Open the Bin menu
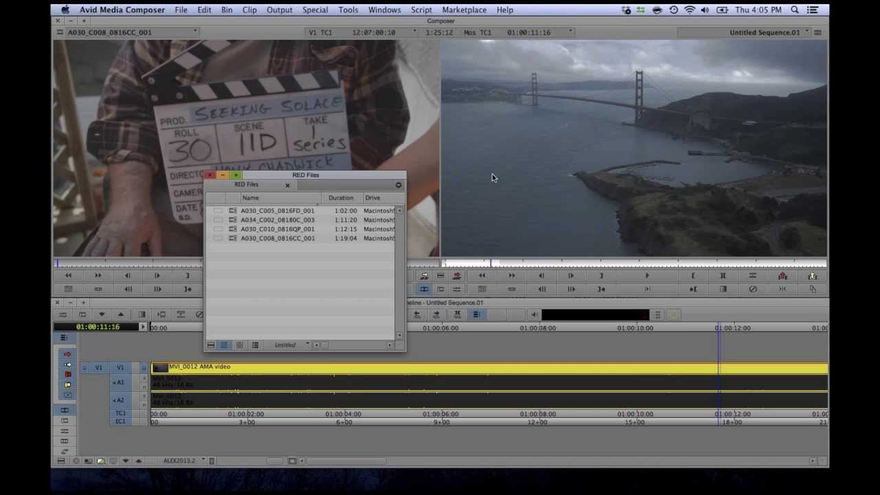The image size is (880, 495). coord(227,10)
